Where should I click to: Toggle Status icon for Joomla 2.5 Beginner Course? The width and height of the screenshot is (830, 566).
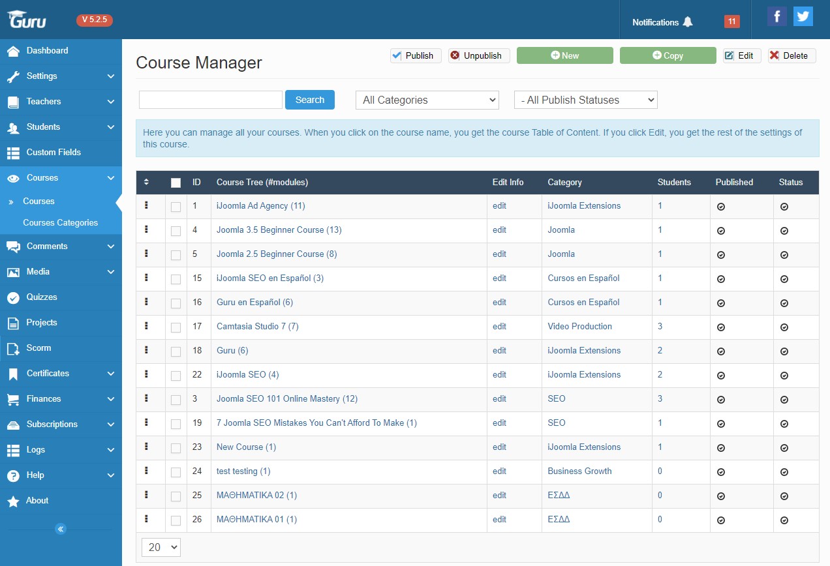tap(784, 255)
